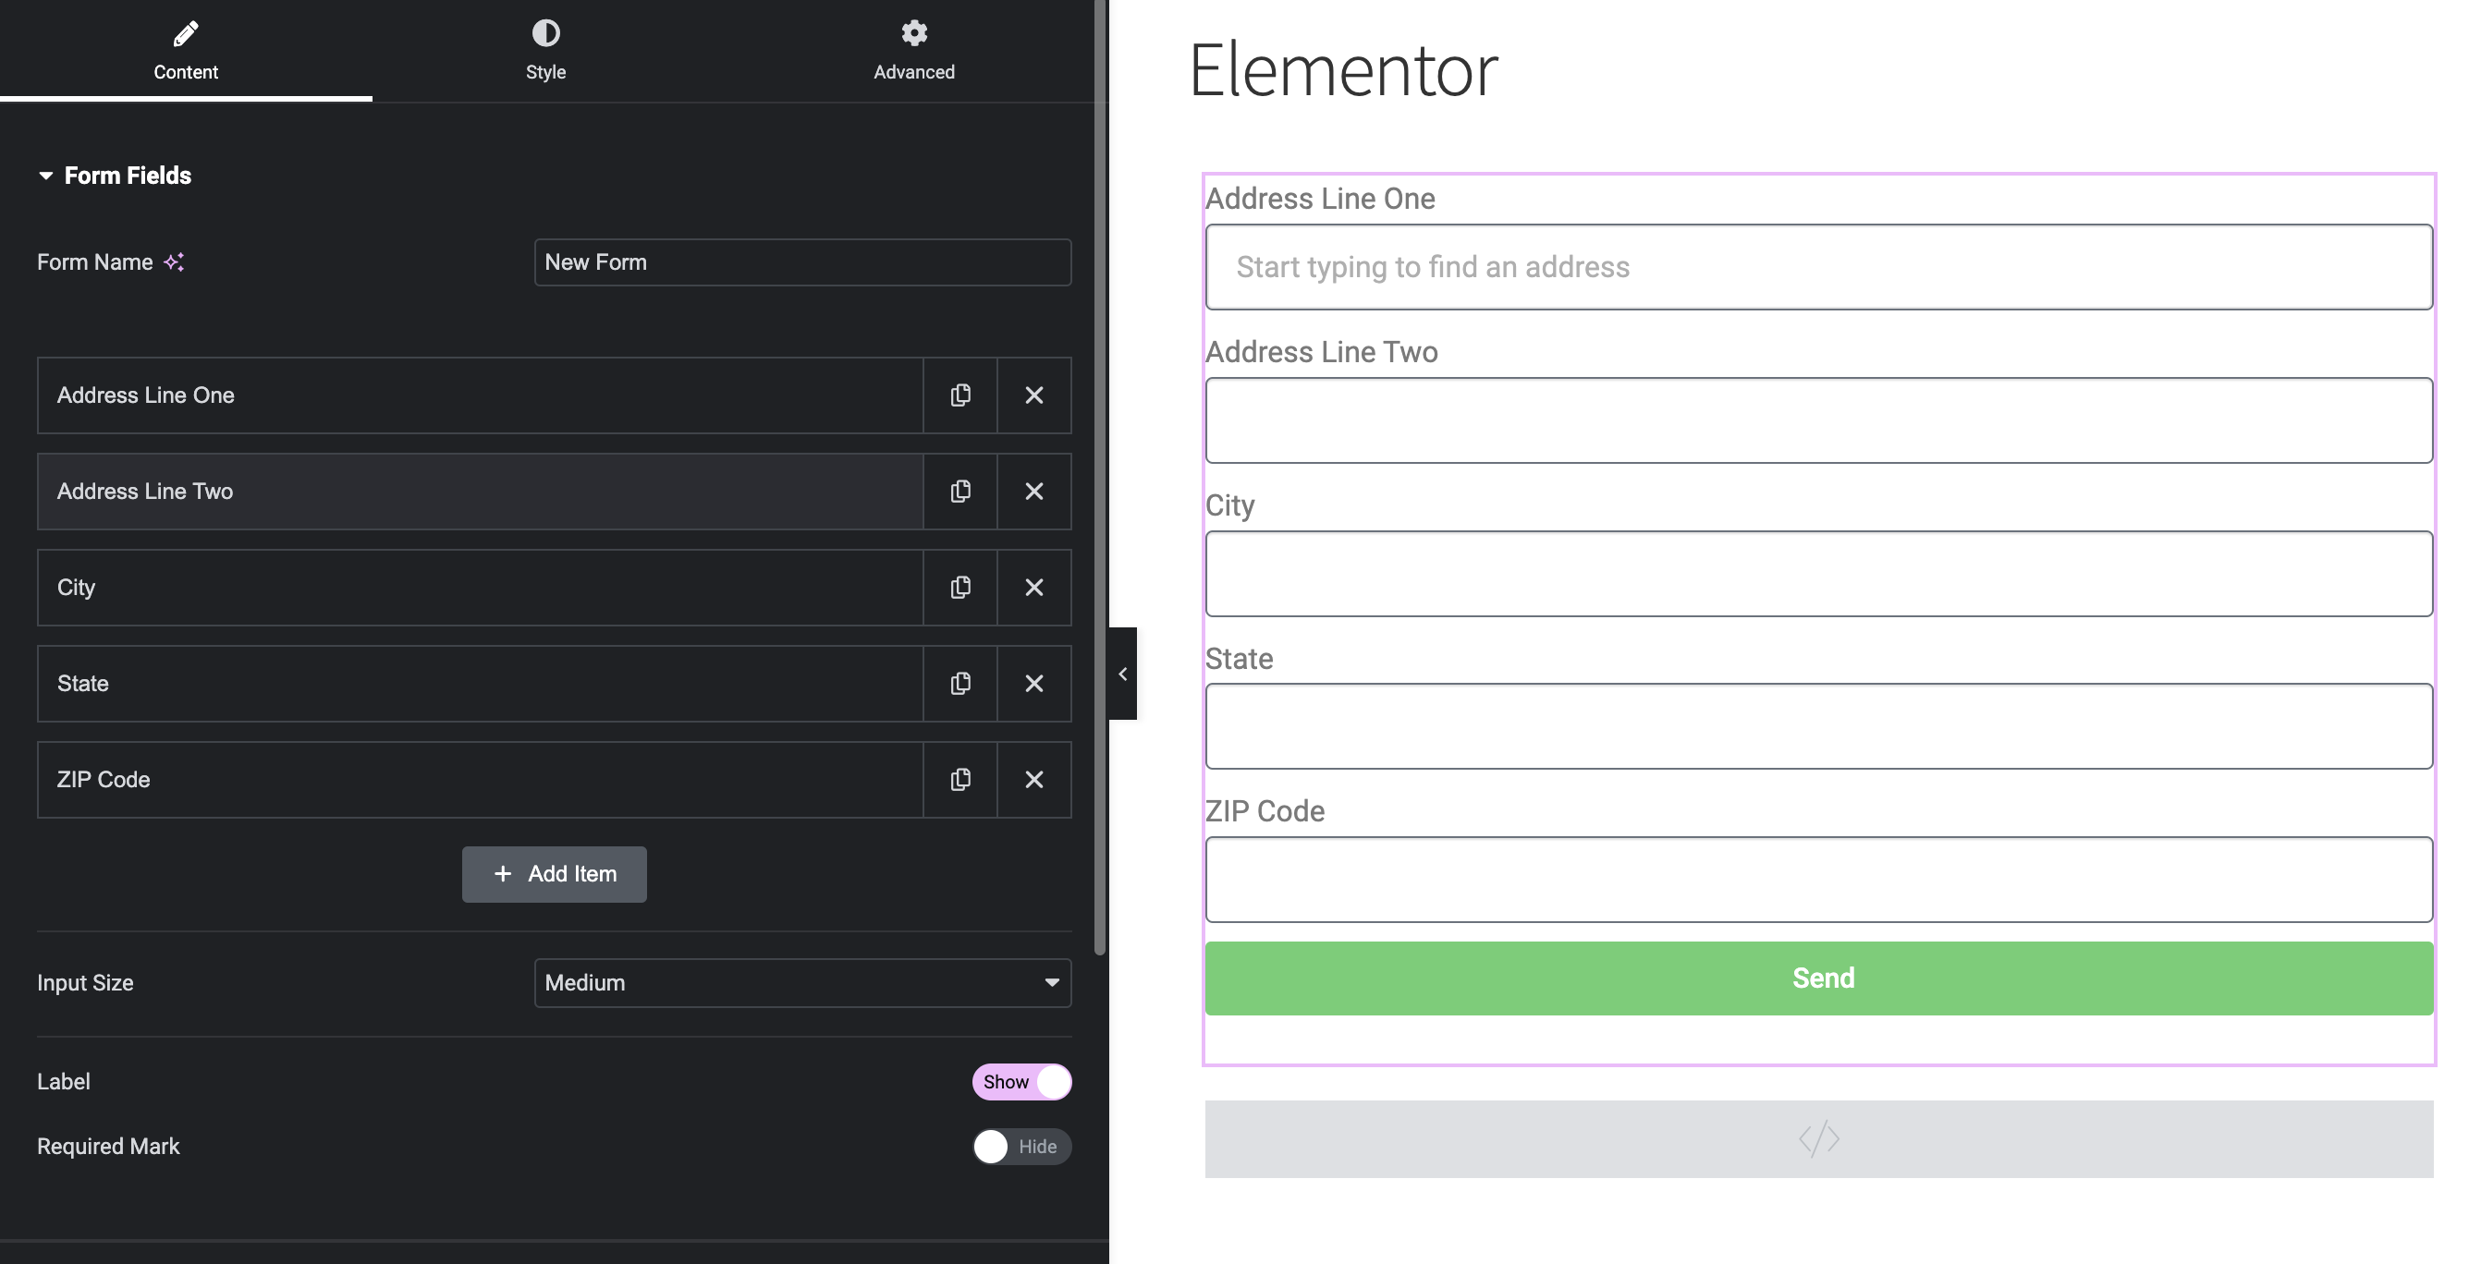Delete the ZIP Code field
The width and height of the screenshot is (2481, 1264).
point(1034,780)
